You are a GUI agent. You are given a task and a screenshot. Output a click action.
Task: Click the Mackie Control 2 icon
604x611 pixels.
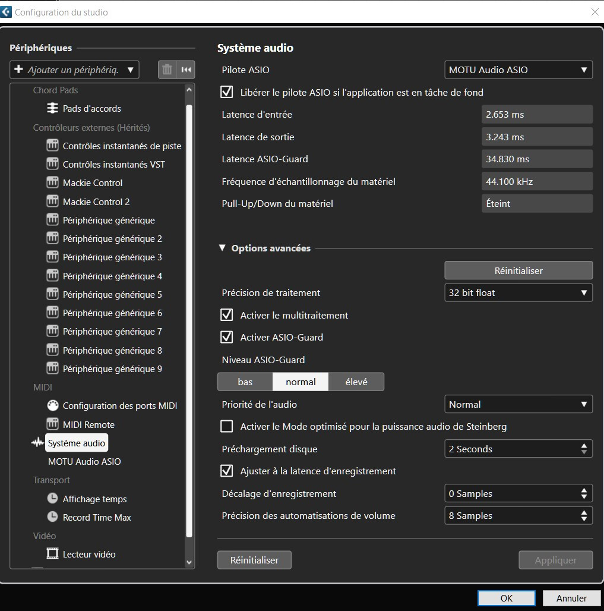click(52, 201)
